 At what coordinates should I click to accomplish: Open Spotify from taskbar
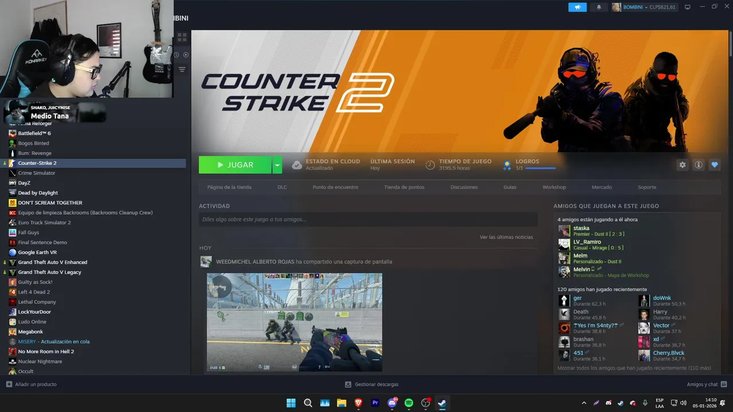click(409, 403)
